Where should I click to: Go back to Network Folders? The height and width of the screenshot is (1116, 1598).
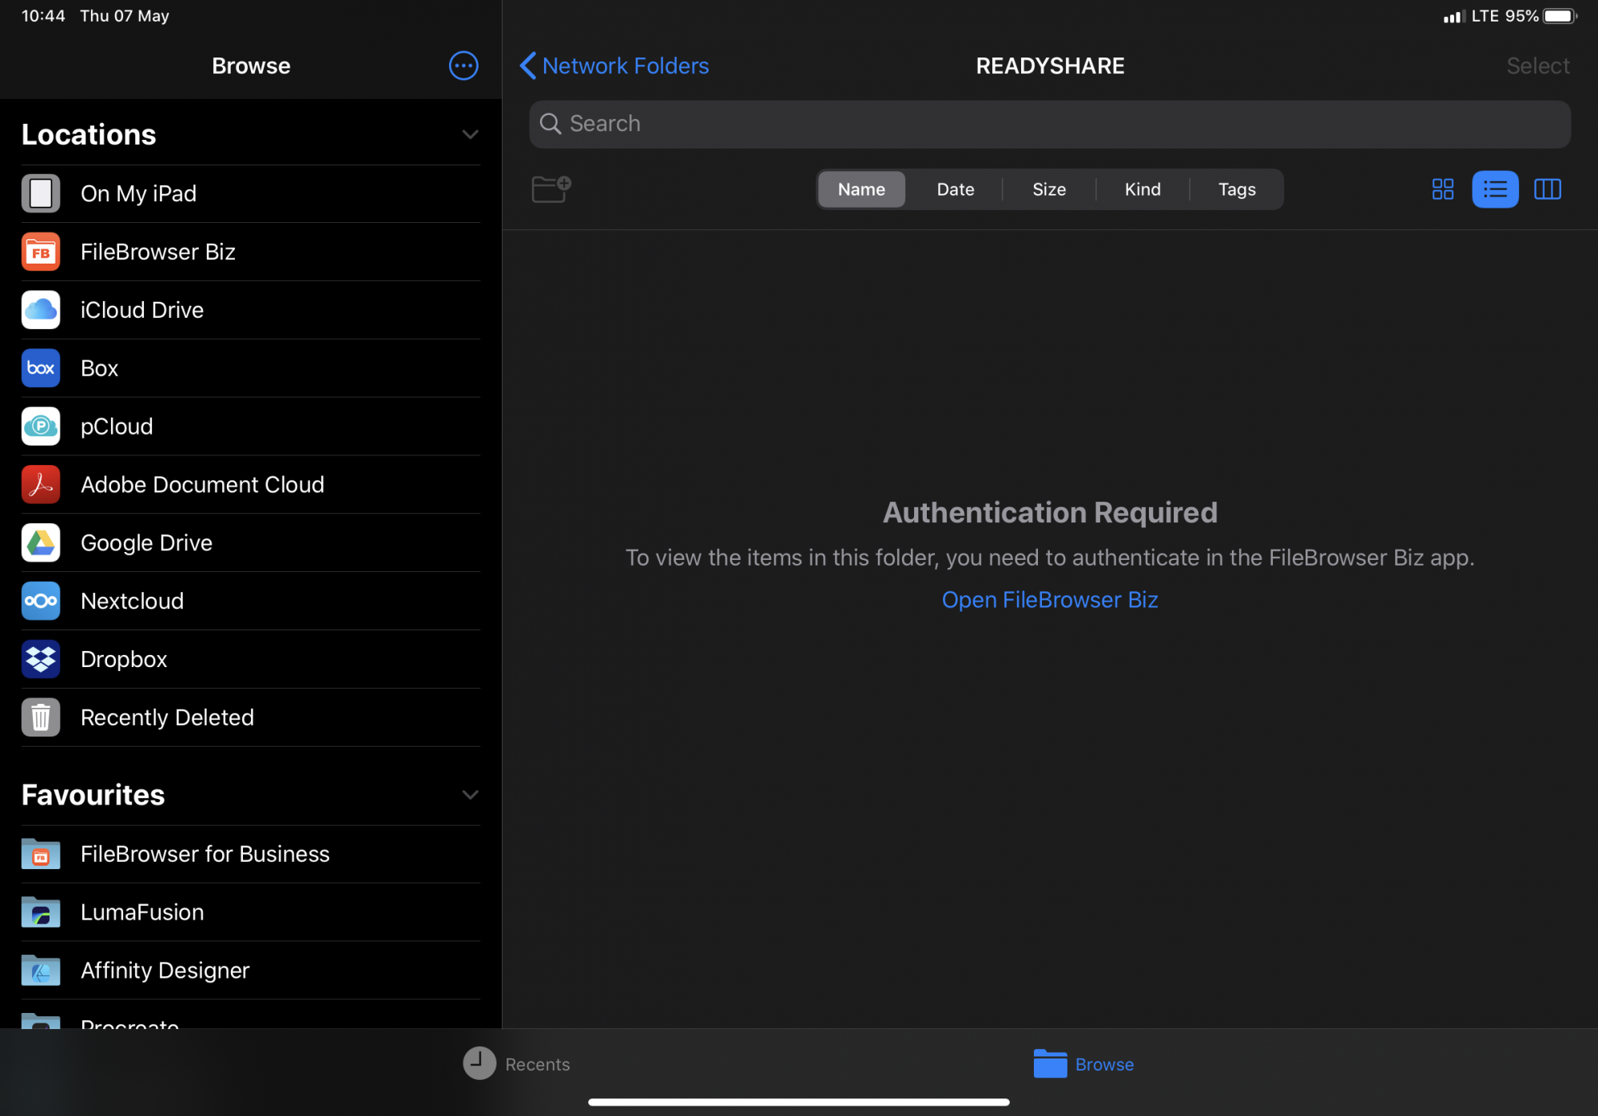point(614,66)
